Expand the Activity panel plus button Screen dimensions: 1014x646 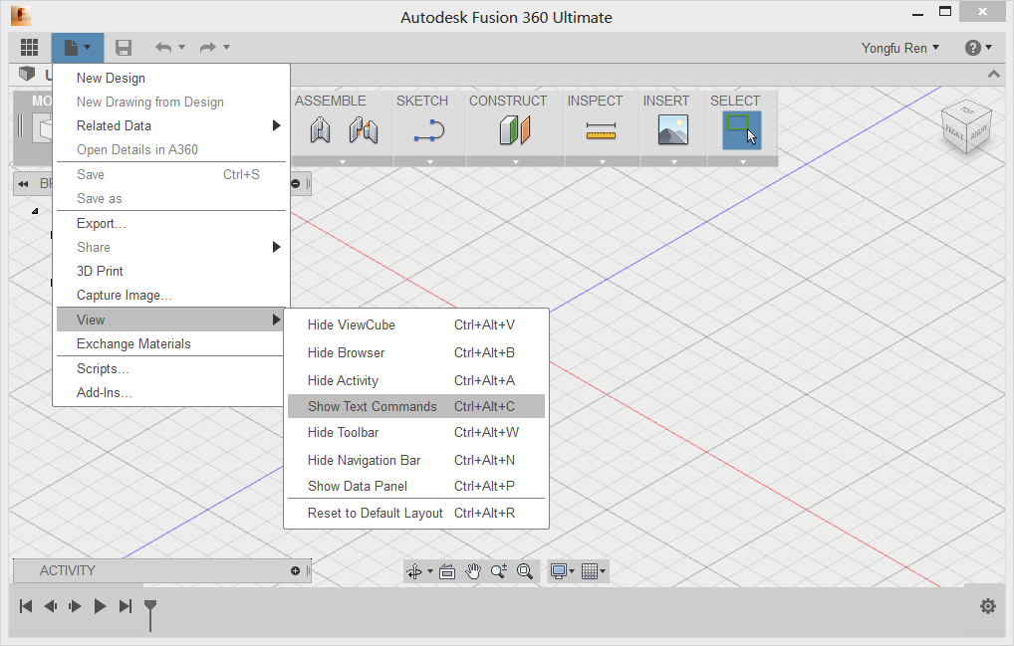click(x=295, y=570)
